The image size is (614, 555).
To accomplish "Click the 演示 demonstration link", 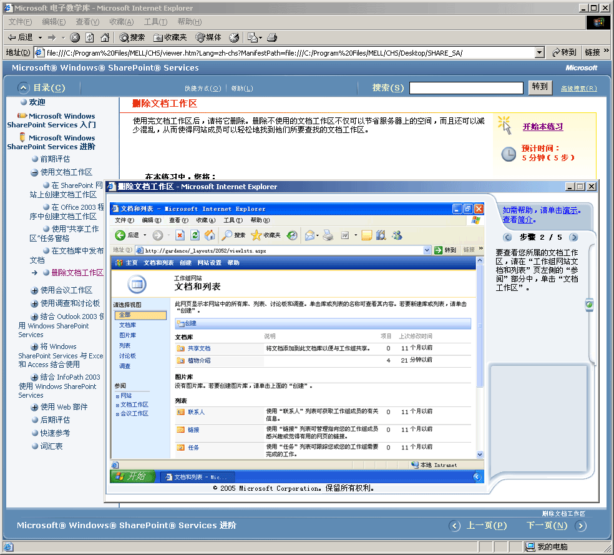I will click(570, 210).
